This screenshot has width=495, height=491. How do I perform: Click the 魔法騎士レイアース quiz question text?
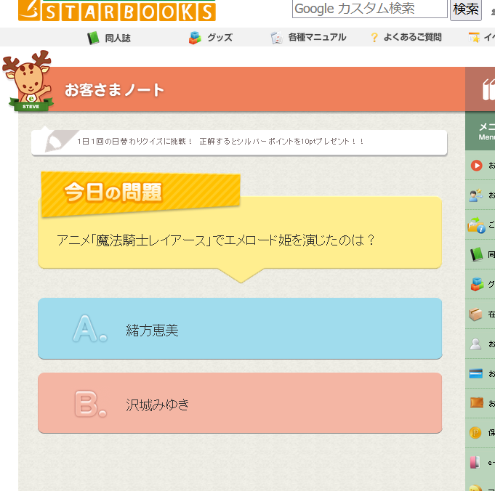pyautogui.click(x=216, y=240)
